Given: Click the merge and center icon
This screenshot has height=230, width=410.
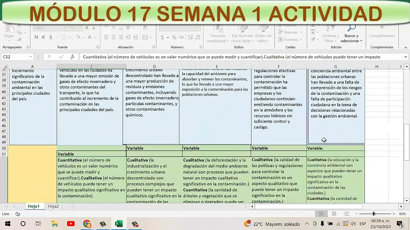Looking at the screenshot, I should point(145,37).
